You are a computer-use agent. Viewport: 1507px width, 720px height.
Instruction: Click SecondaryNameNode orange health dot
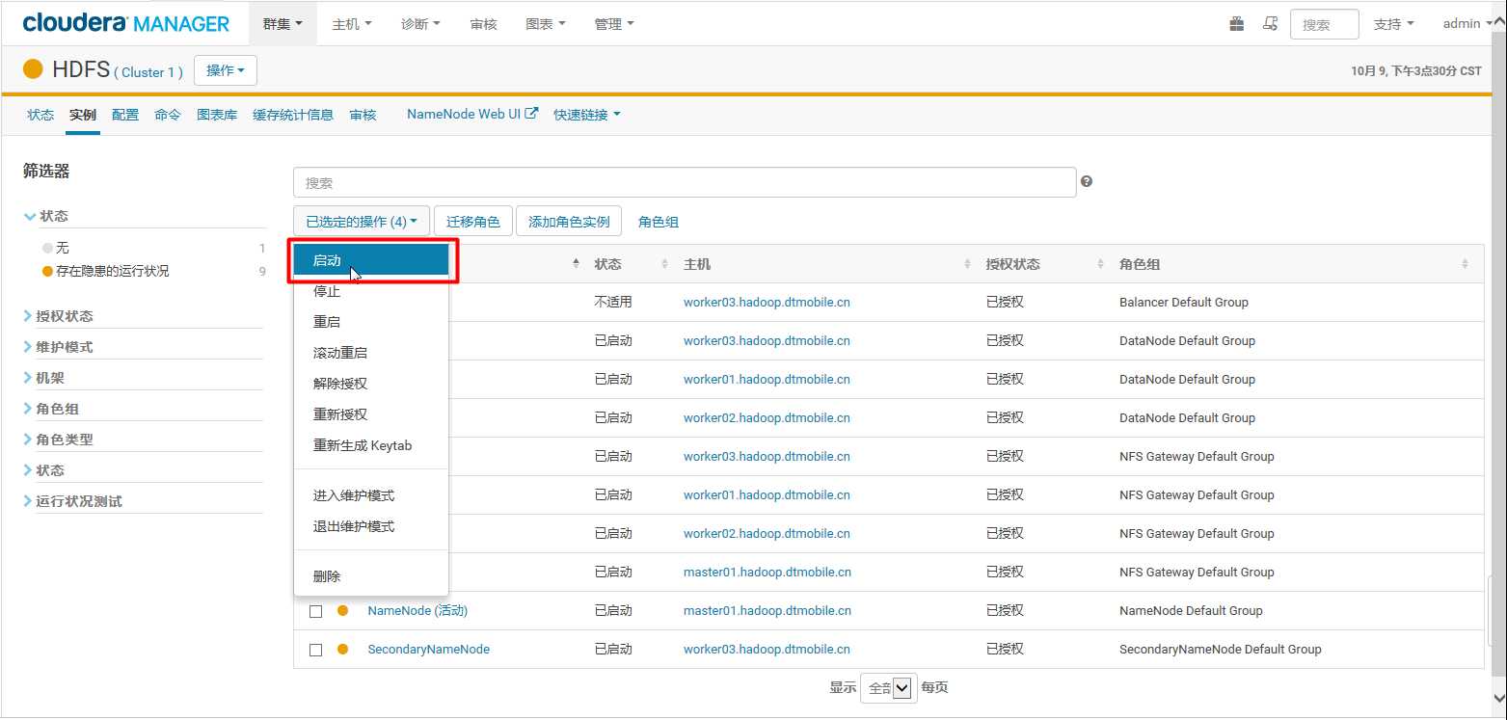click(x=342, y=649)
